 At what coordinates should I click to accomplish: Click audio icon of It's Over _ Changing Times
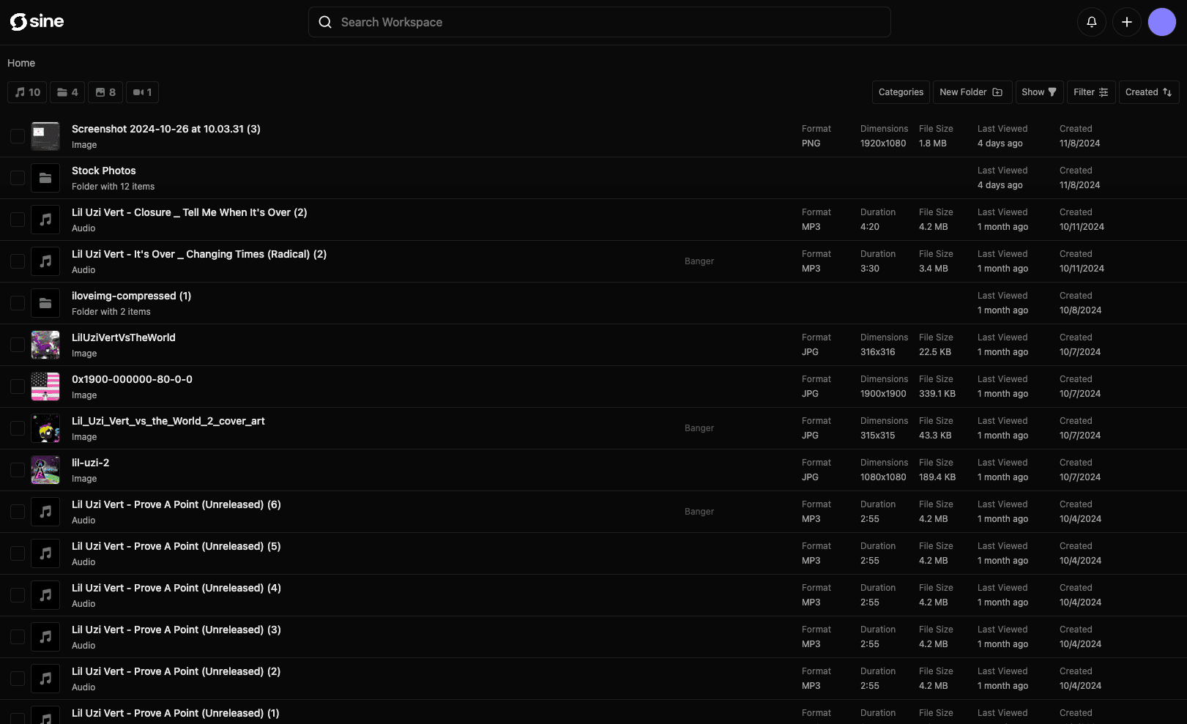[45, 261]
